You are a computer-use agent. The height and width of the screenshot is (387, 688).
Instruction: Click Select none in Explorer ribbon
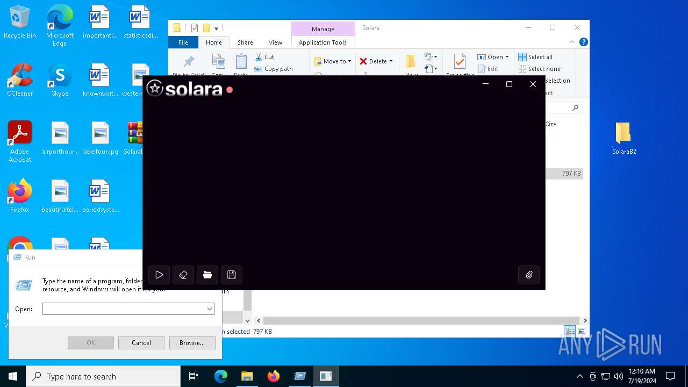click(540, 69)
